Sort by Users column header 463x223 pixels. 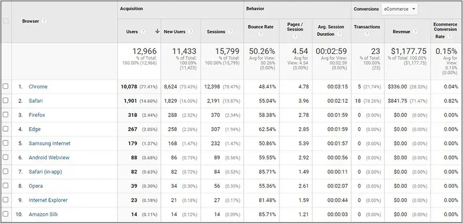coord(132,32)
